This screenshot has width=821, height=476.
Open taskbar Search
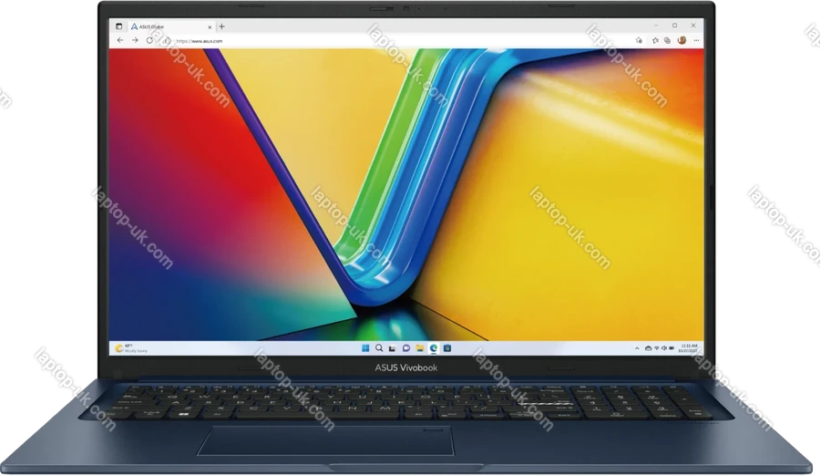pyautogui.click(x=379, y=348)
